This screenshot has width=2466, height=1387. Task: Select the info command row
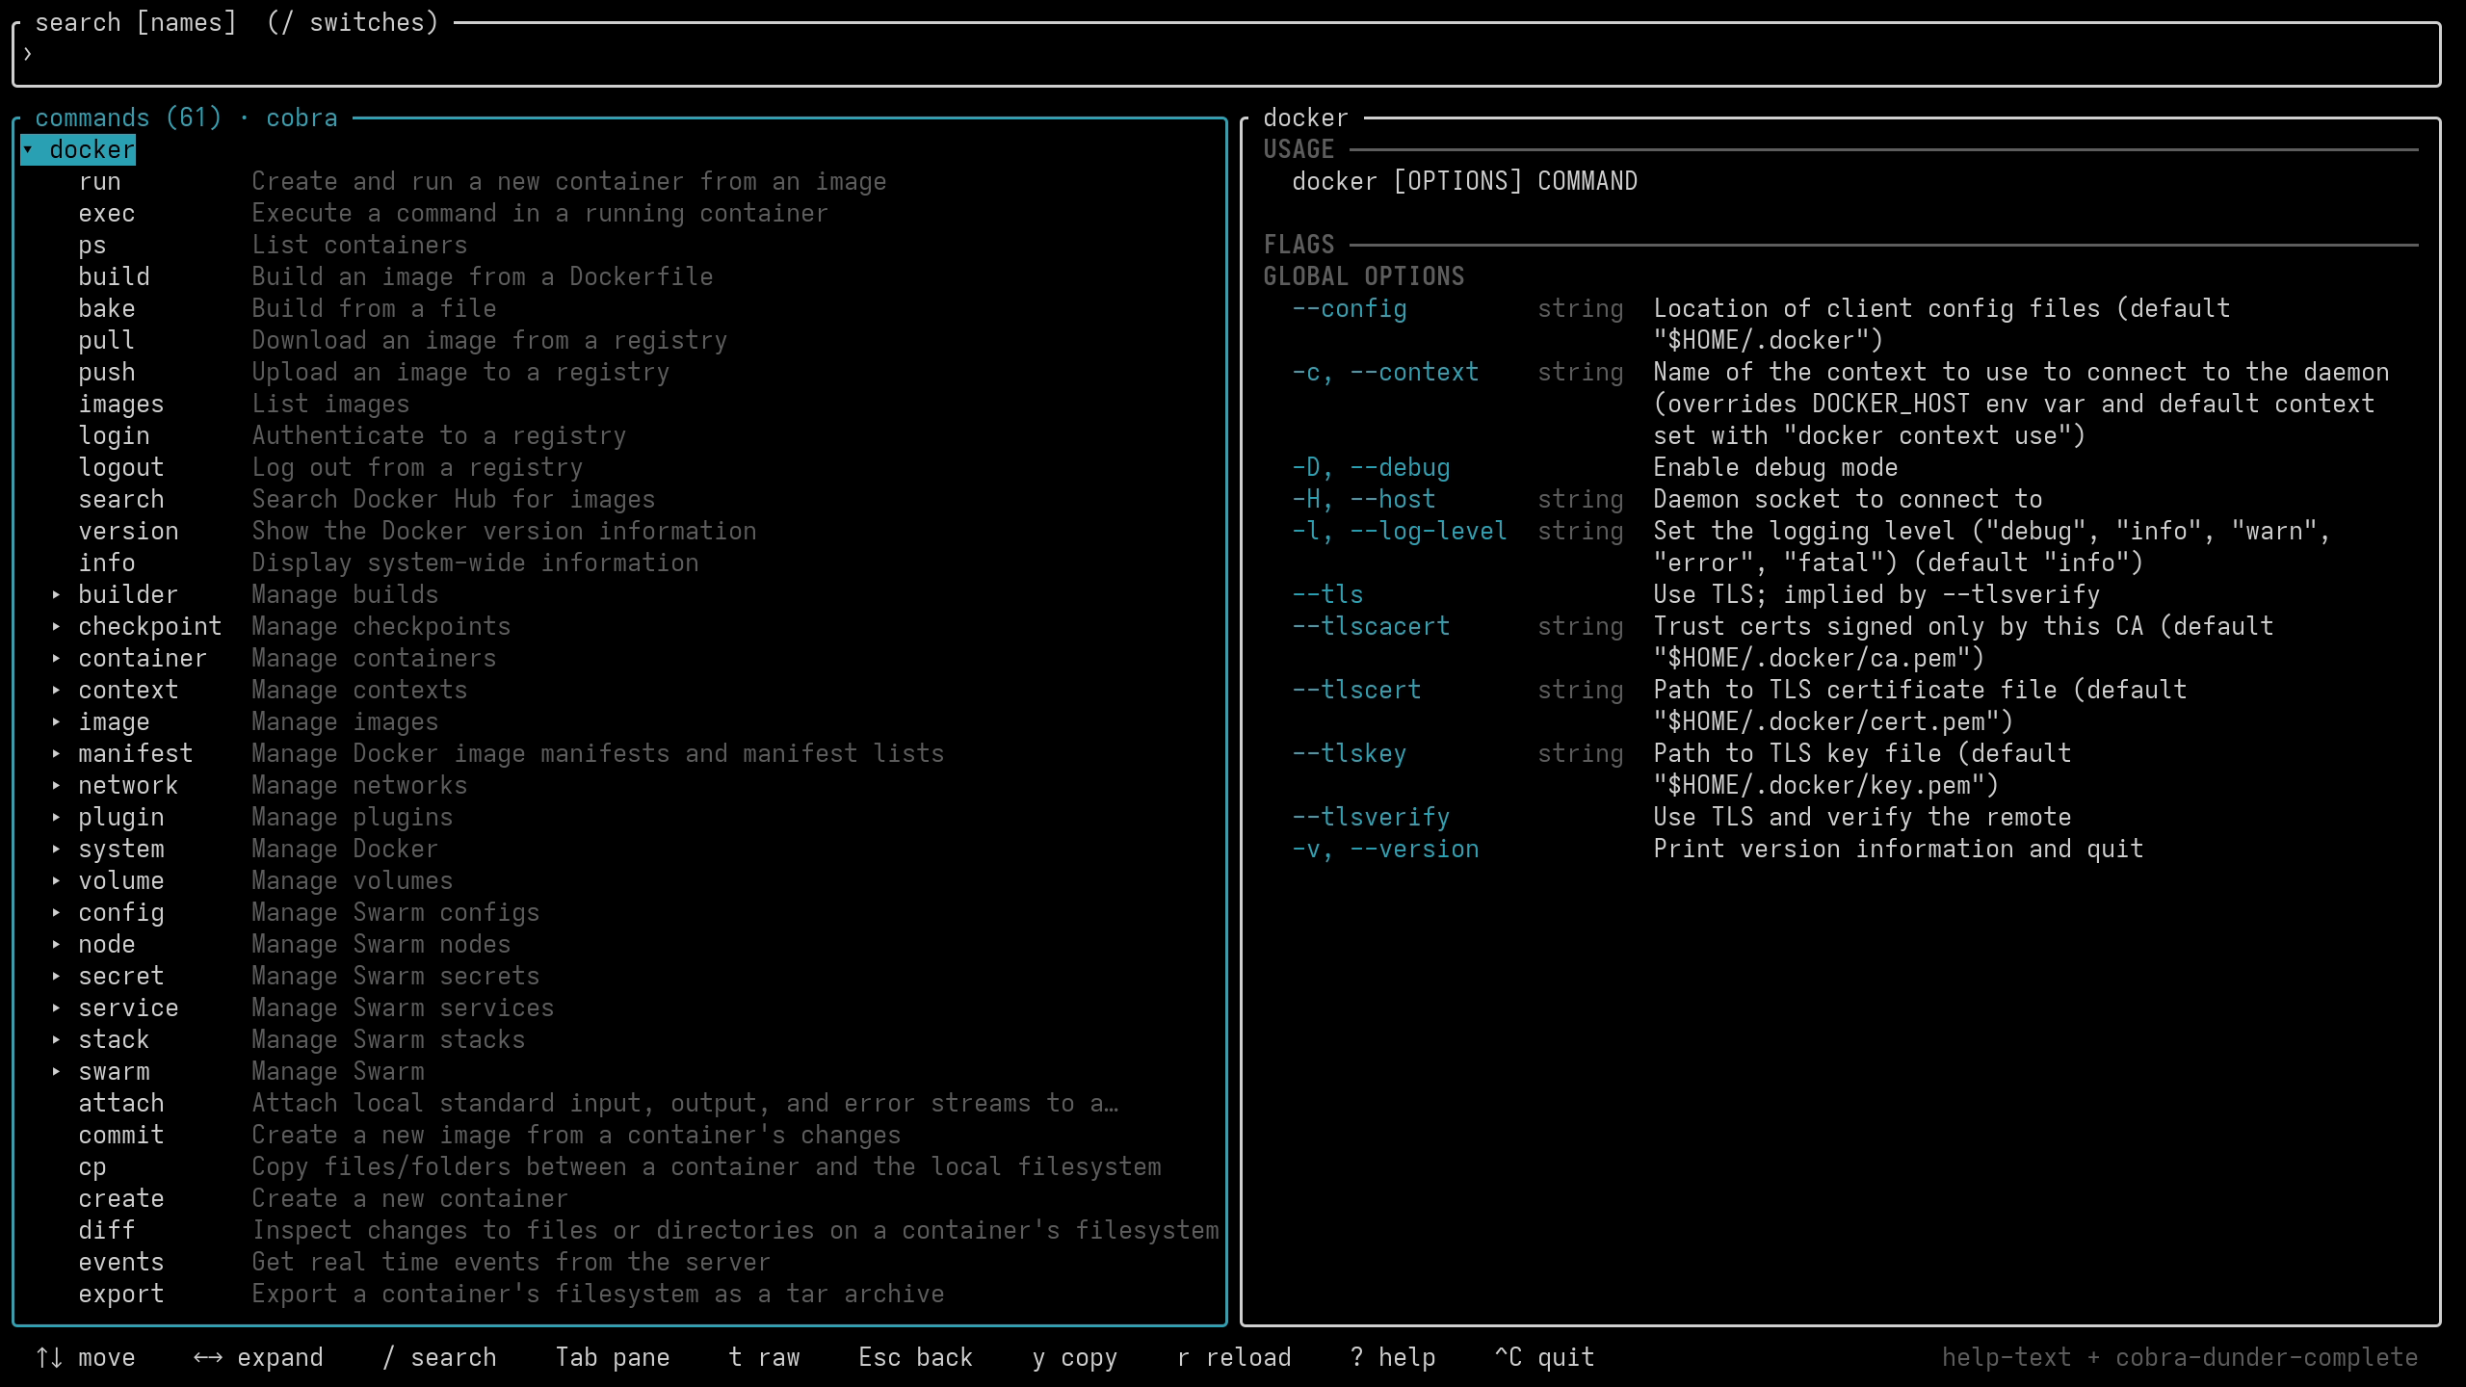point(621,563)
